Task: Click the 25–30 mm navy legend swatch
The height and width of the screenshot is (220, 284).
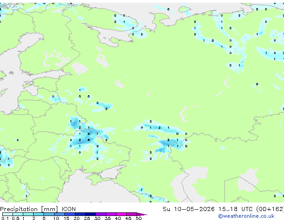Action: (90, 214)
